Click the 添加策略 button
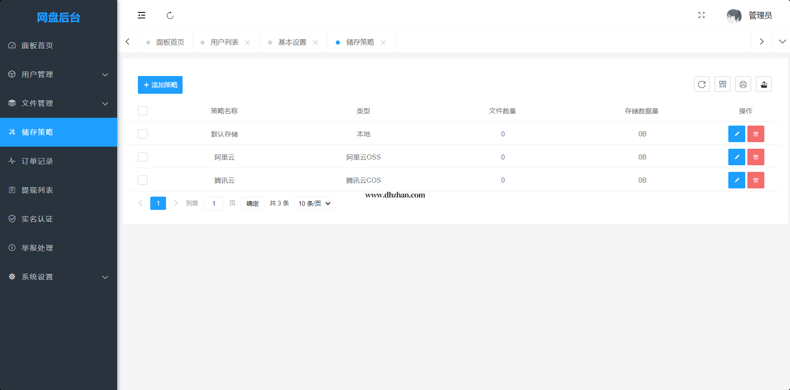This screenshot has width=790, height=390. 160,85
